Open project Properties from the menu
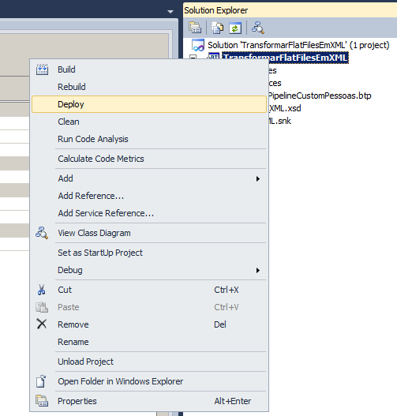The width and height of the screenshot is (397, 416). [x=148, y=401]
